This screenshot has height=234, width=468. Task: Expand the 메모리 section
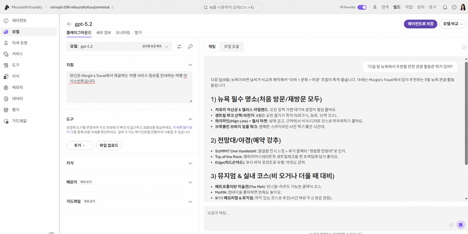(190, 182)
